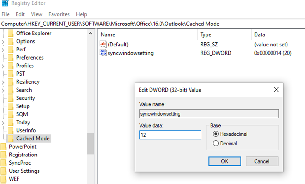The width and height of the screenshot is (305, 184).
Task: Click the Value name field
Action: (x=209, y=114)
